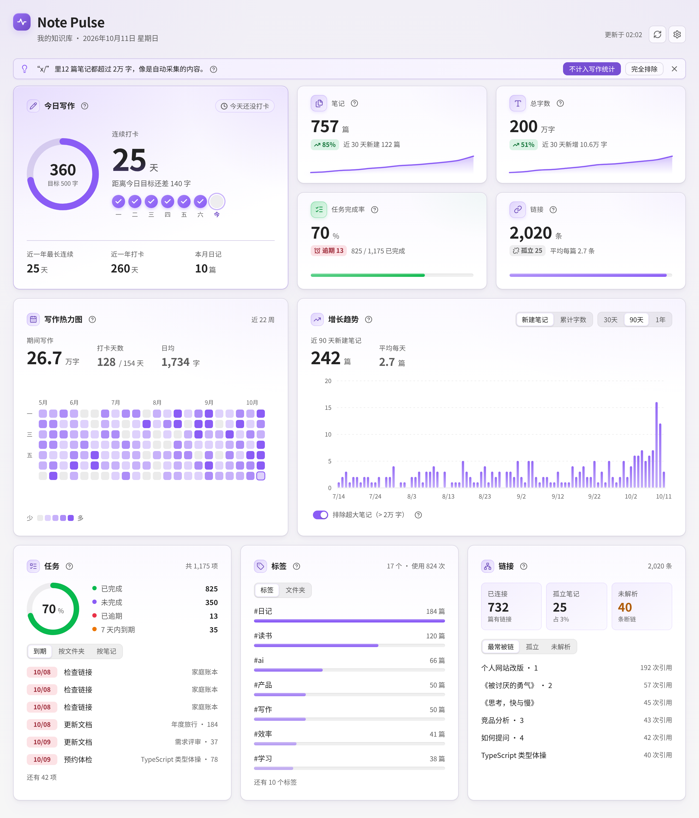The height and width of the screenshot is (818, 699).
Task: Click the #日记 tag usage bar
Action: [x=349, y=621]
